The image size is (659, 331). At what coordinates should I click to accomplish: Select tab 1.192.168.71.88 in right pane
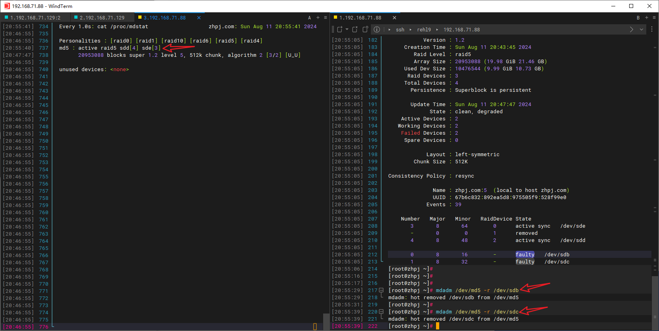(x=360, y=18)
